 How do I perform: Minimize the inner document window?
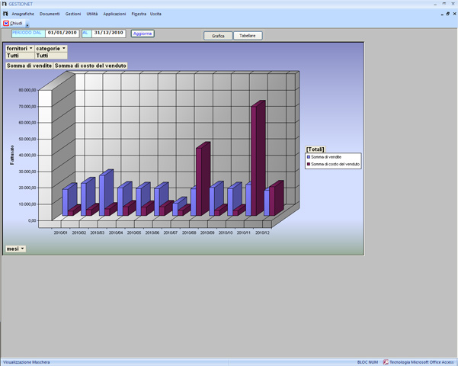pyautogui.click(x=442, y=14)
